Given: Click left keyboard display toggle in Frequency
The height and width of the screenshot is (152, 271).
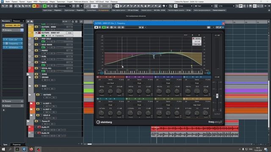Looking at the screenshot, I should 102,73.
